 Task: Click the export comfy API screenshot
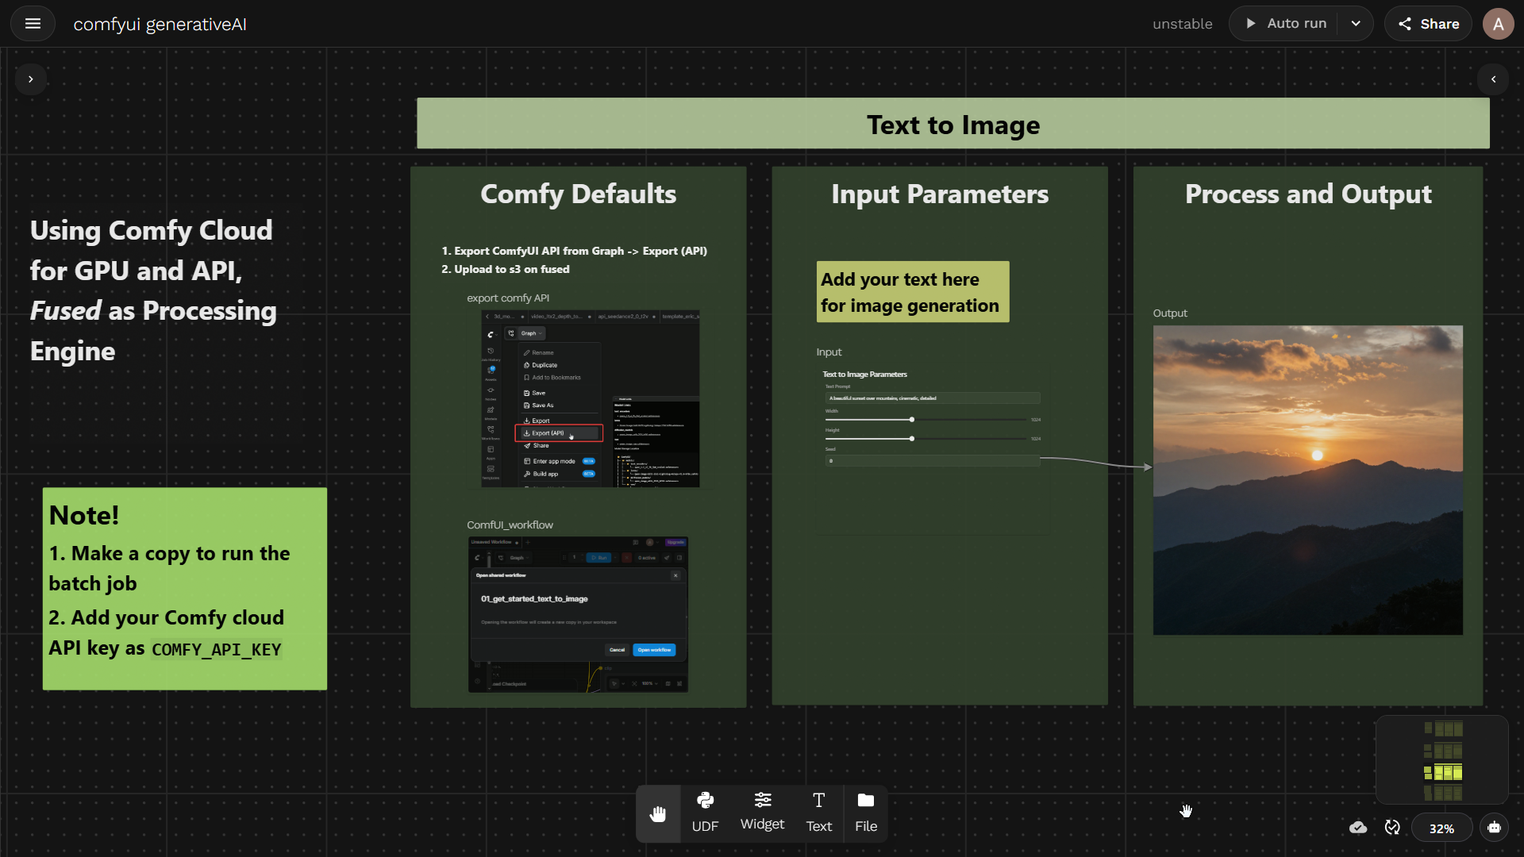pos(591,398)
